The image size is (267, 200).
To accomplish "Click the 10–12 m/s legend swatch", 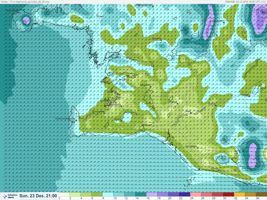I will pyautogui.click(x=119, y=195).
